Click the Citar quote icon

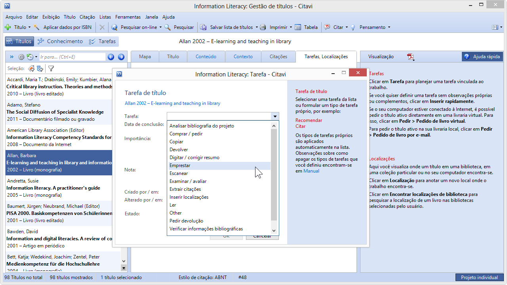click(x=327, y=27)
